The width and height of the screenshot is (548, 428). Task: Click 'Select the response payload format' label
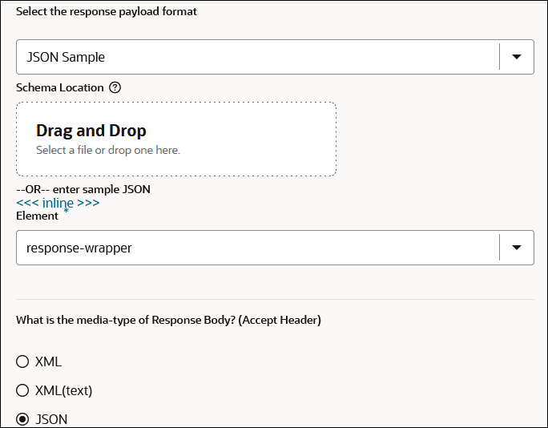[107, 11]
